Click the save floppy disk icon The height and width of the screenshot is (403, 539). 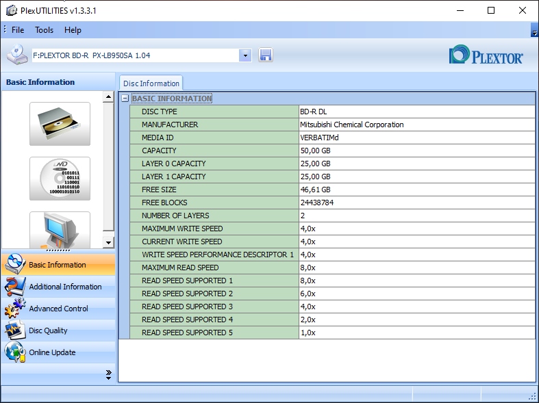pos(265,55)
